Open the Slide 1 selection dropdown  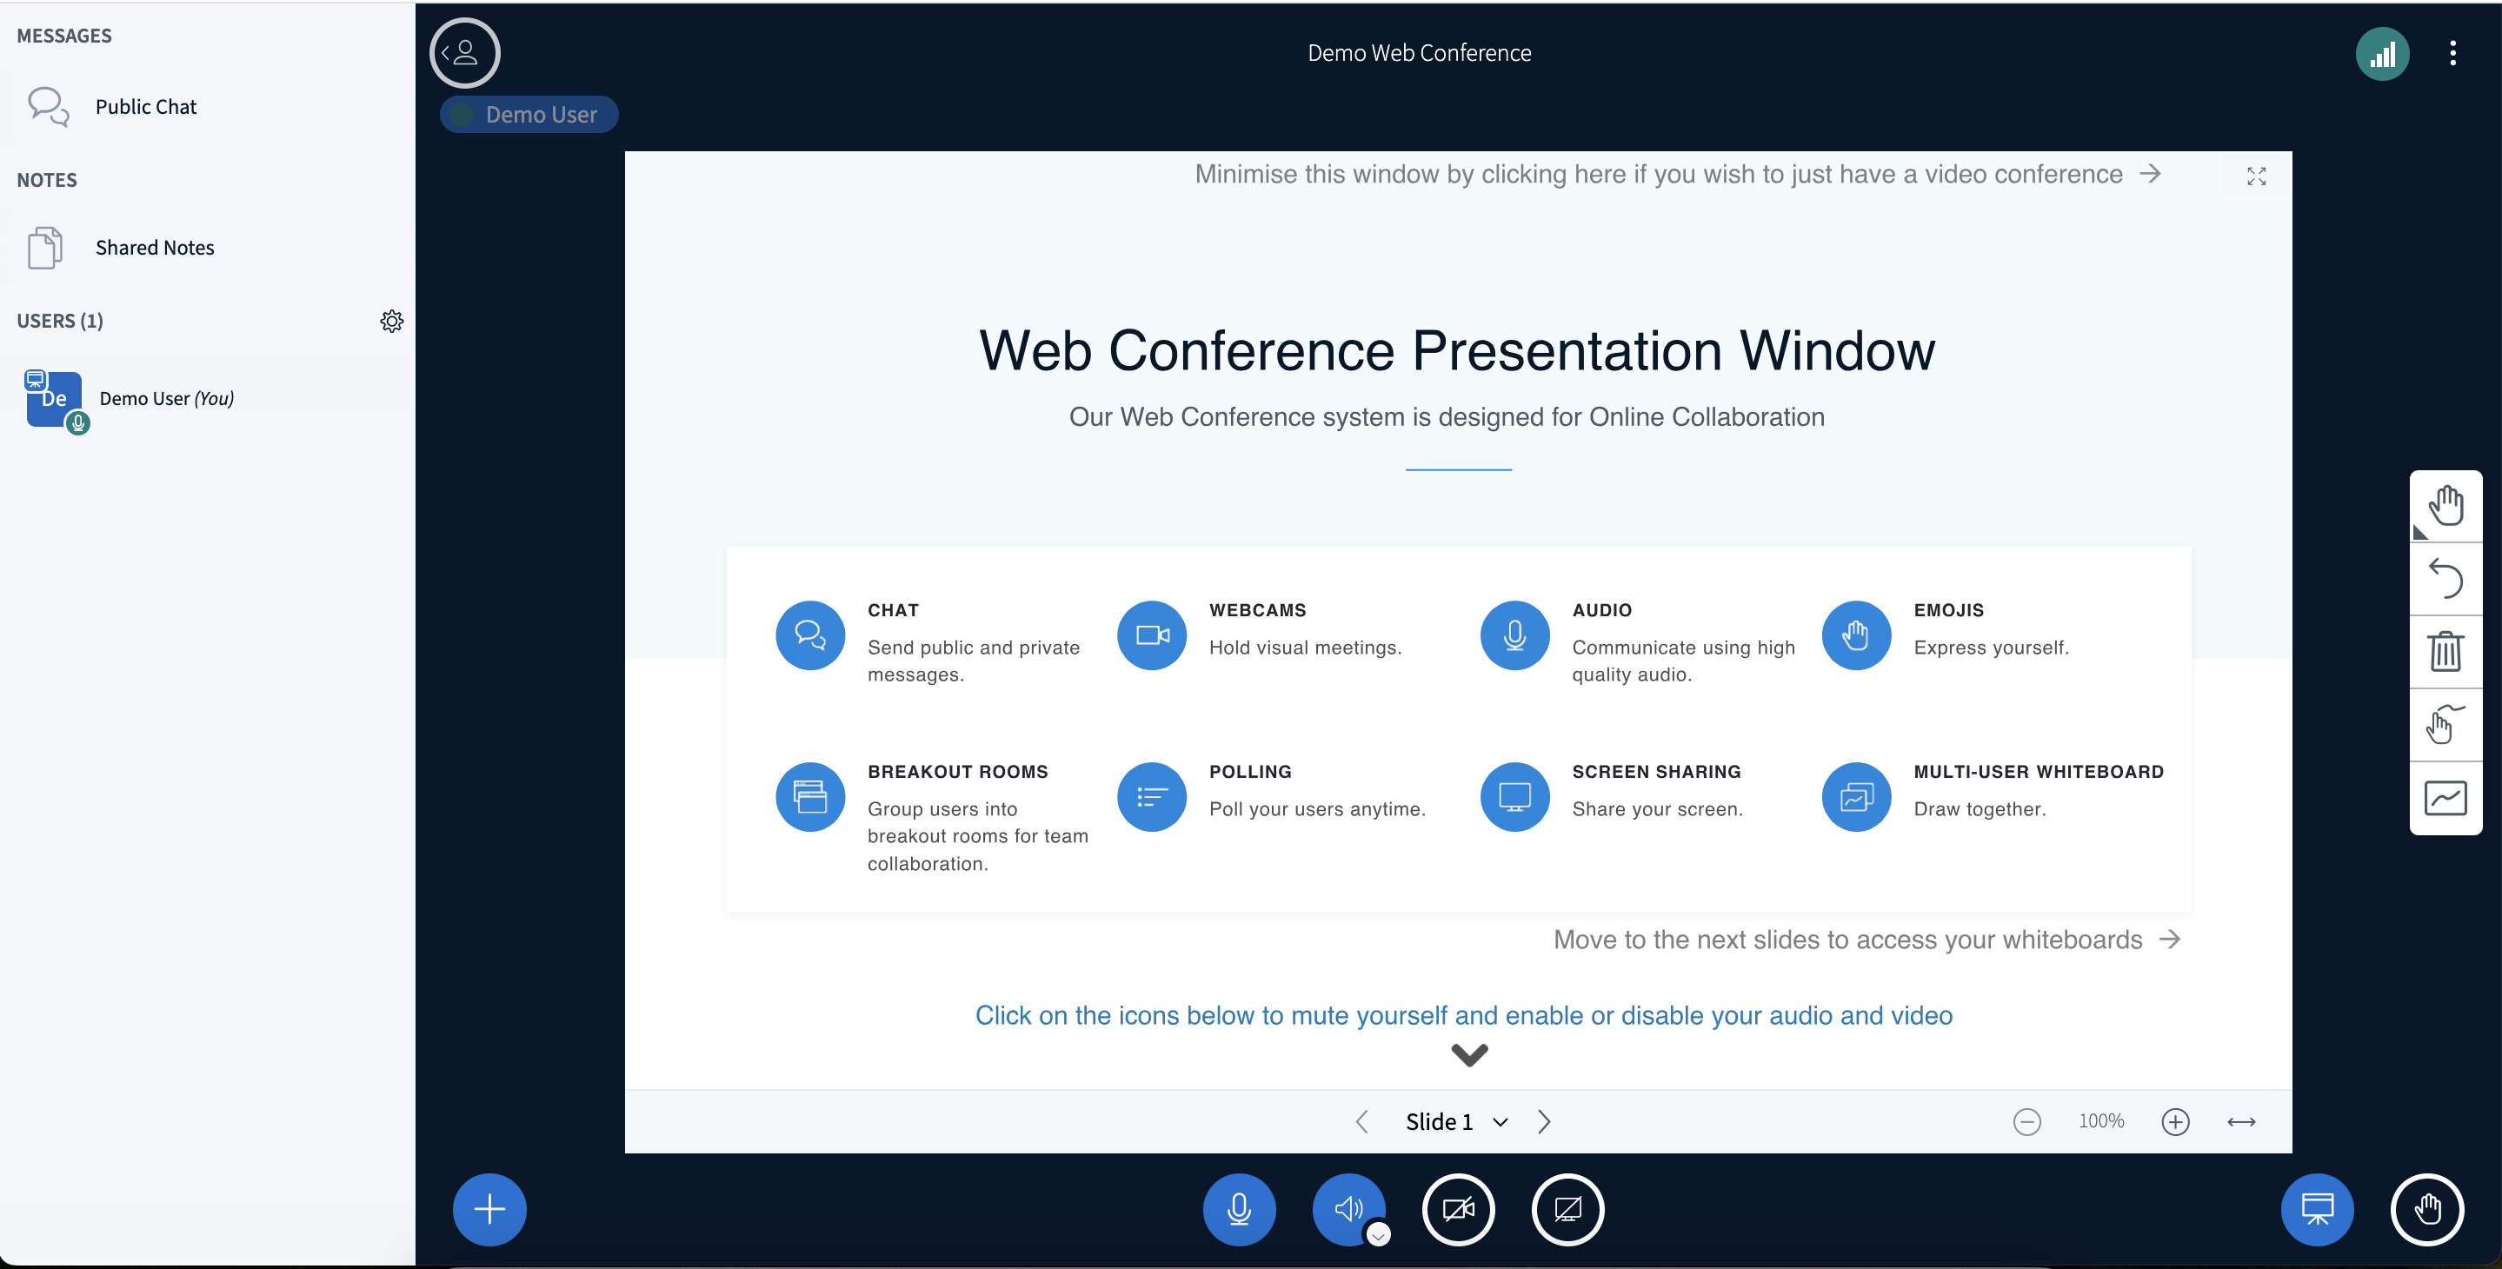(x=1500, y=1121)
